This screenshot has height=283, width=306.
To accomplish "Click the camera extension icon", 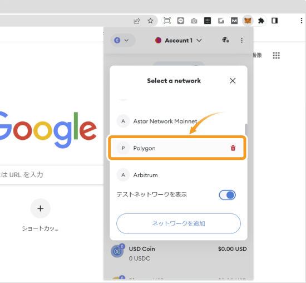I will pyautogui.click(x=194, y=21).
